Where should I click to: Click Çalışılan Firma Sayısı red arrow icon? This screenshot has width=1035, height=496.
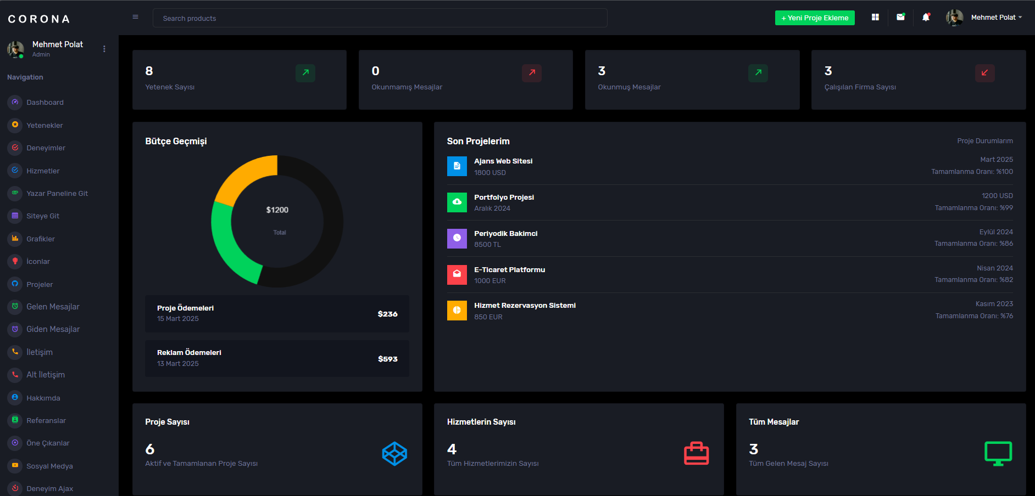(984, 72)
